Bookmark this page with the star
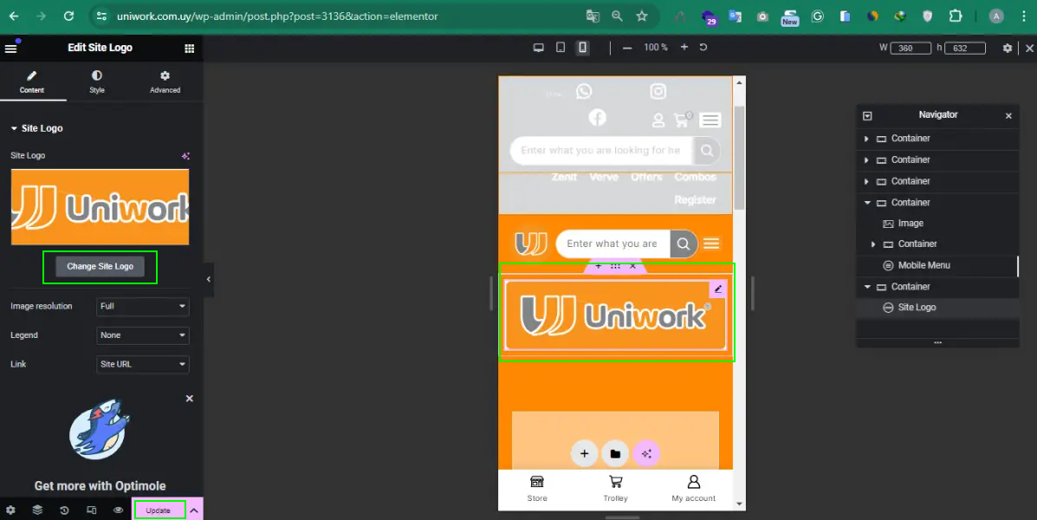Screen dimensions: 1037x520 click(x=641, y=16)
